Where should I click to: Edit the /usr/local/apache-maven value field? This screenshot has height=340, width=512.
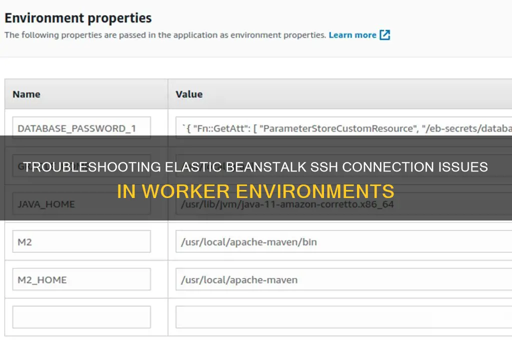coord(344,279)
